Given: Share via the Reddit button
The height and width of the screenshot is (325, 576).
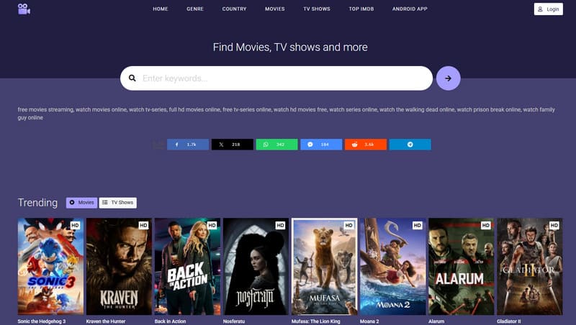Looking at the screenshot, I should click(365, 145).
